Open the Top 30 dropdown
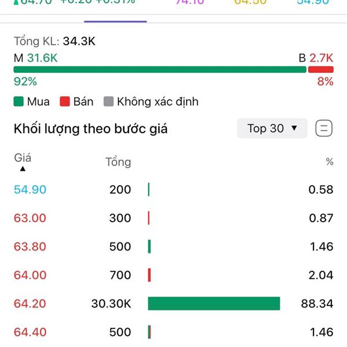 tap(272, 128)
